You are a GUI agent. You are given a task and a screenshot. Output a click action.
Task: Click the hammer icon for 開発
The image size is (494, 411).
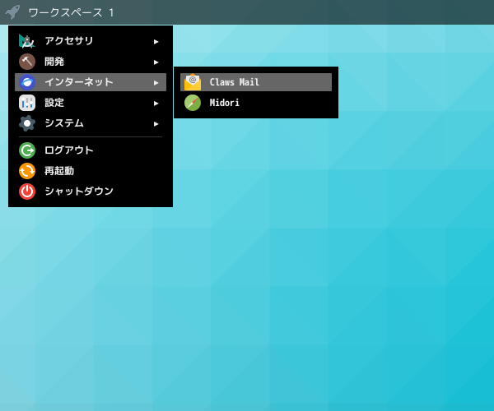(27, 62)
